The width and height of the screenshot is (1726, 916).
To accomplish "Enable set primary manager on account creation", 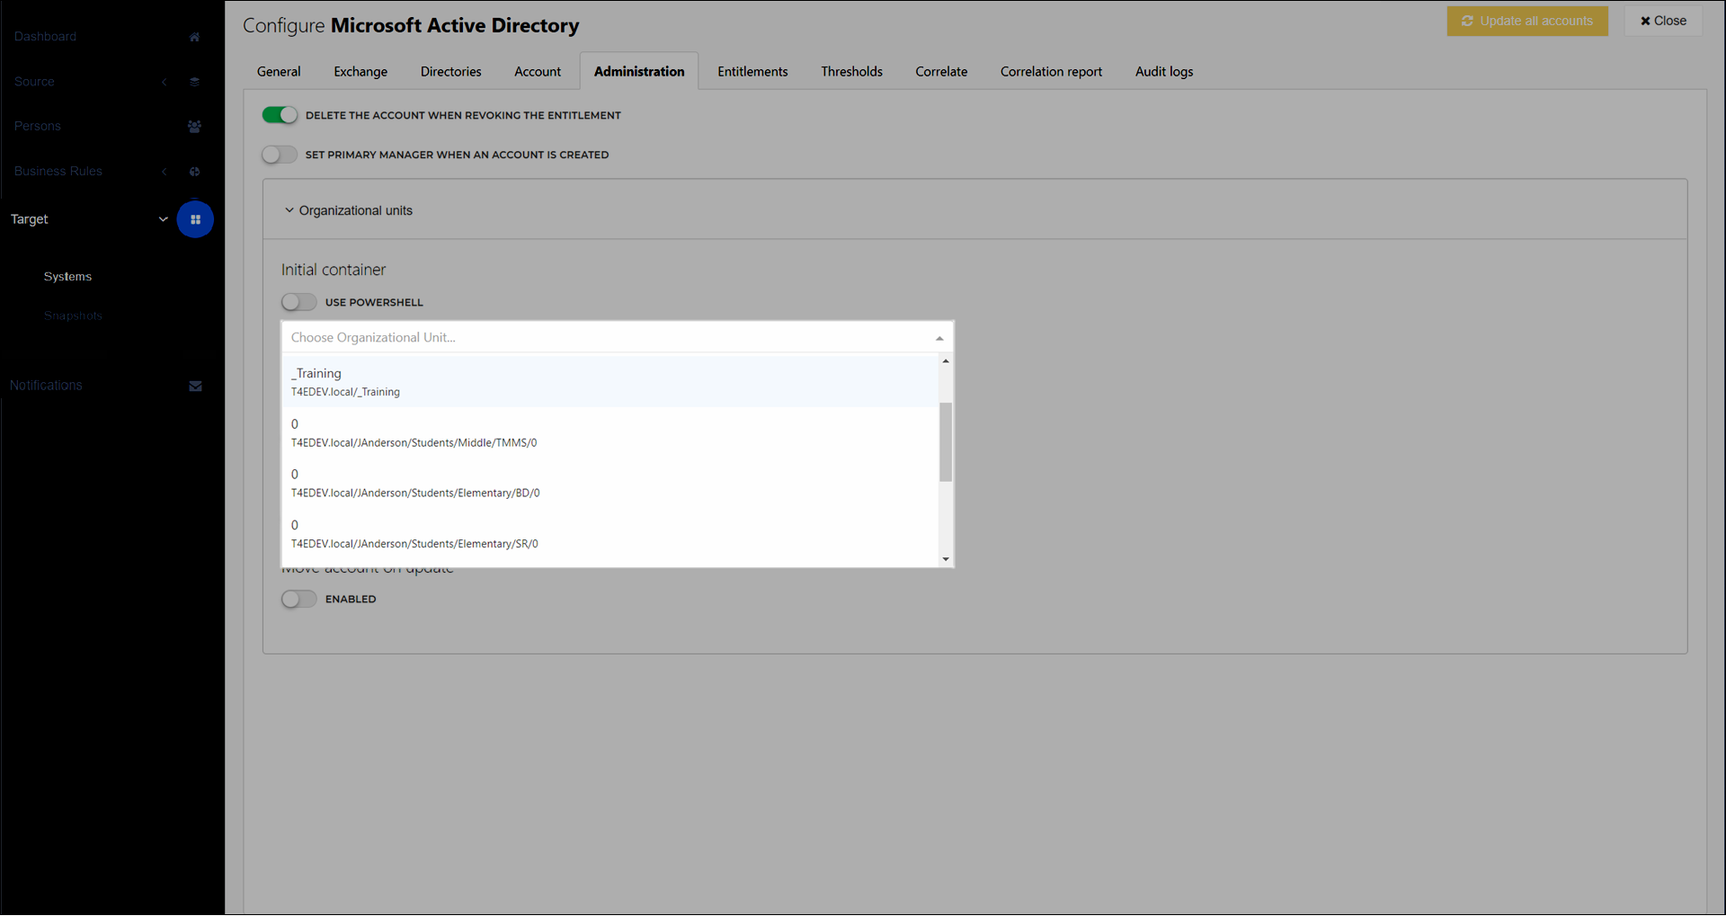I will (280, 155).
